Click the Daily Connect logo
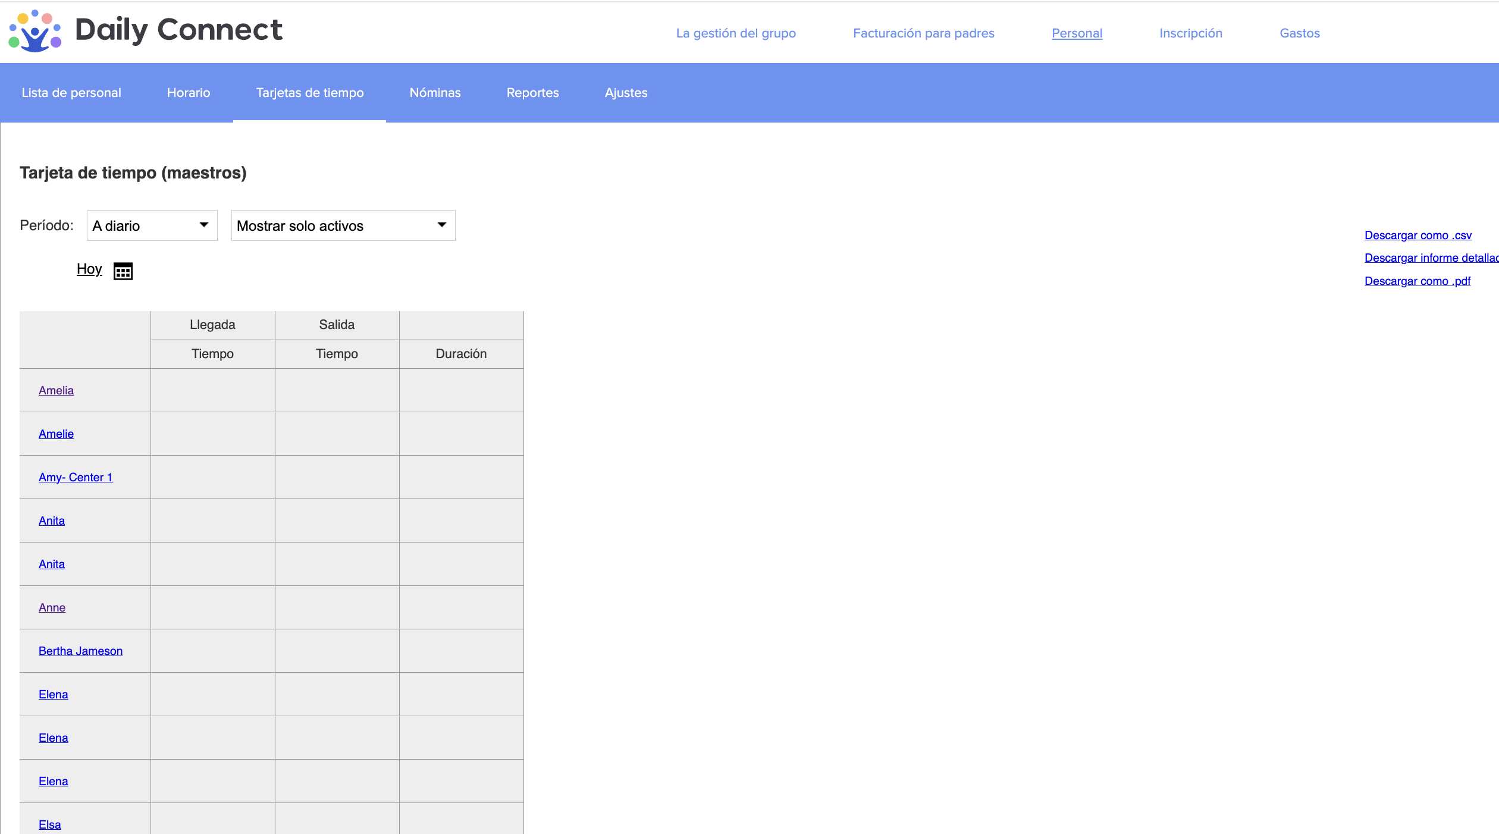Viewport: 1499px width, 834px height. point(146,30)
